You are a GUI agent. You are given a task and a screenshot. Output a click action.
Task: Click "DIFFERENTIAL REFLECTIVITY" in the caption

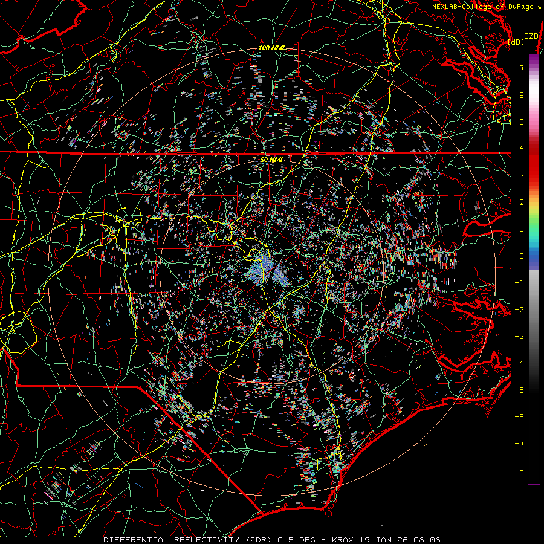172,540
